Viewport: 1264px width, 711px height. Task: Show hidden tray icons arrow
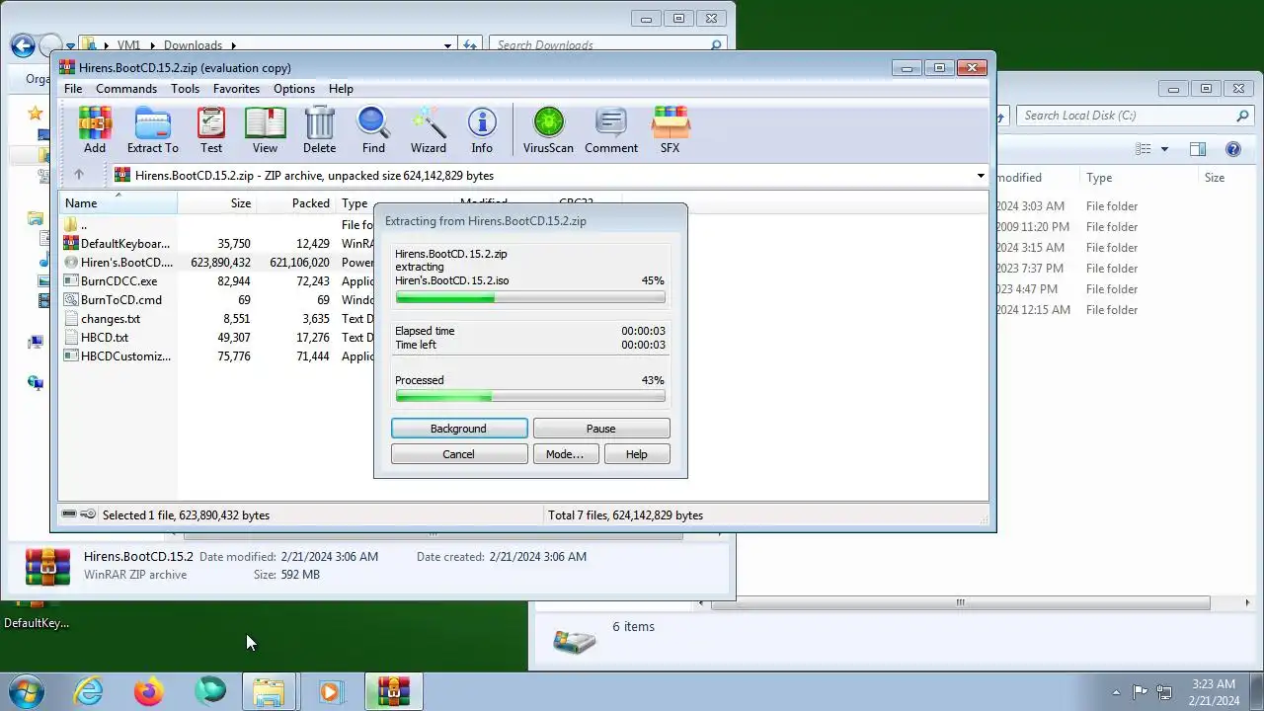click(1117, 692)
